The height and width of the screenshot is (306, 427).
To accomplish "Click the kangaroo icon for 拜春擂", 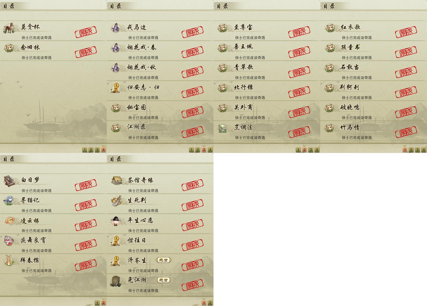I will point(9,261).
